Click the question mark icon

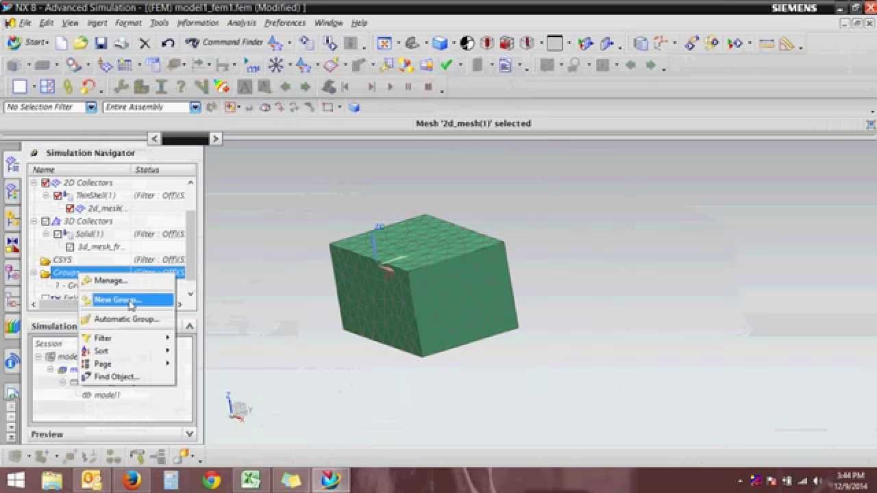pos(181,87)
